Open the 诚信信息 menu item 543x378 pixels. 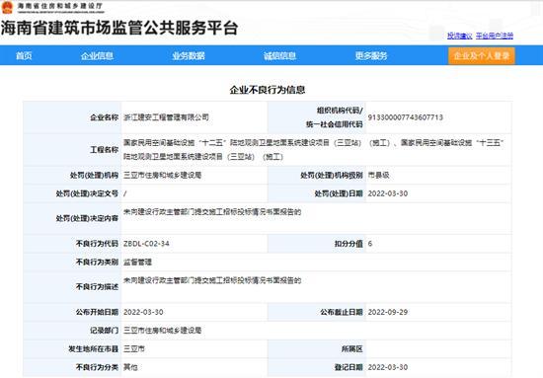pyautogui.click(x=279, y=55)
